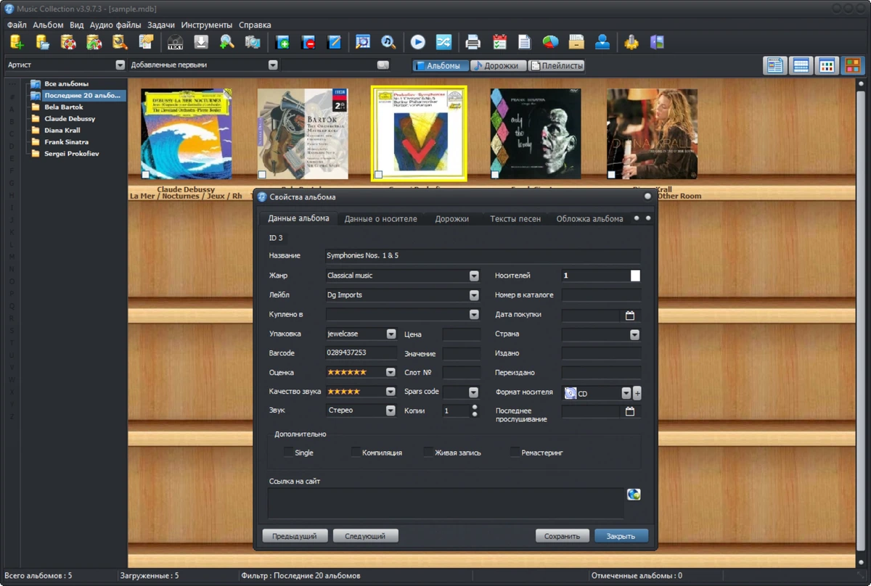Click the open database folder icon
Image resolution: width=871 pixels, height=586 pixels.
42,42
